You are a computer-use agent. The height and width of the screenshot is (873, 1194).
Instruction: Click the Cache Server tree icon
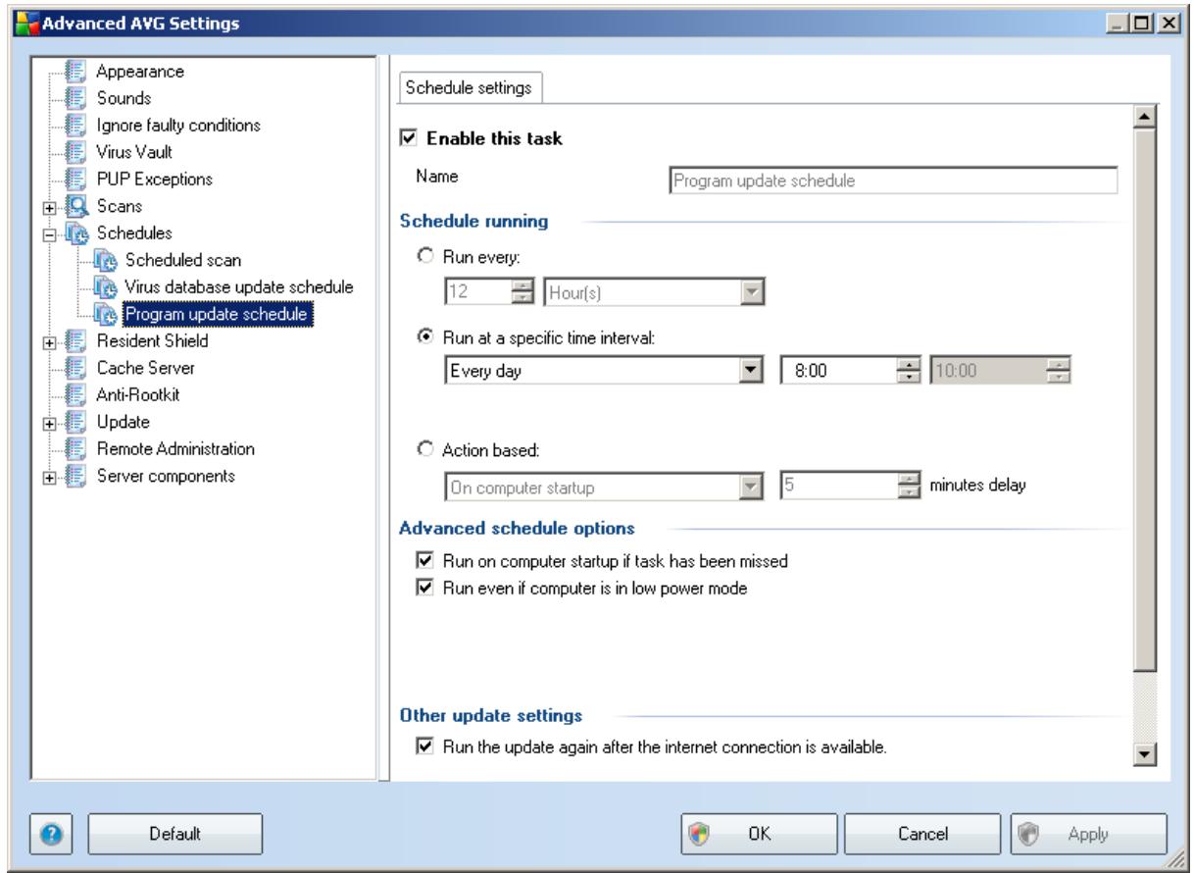[x=75, y=368]
